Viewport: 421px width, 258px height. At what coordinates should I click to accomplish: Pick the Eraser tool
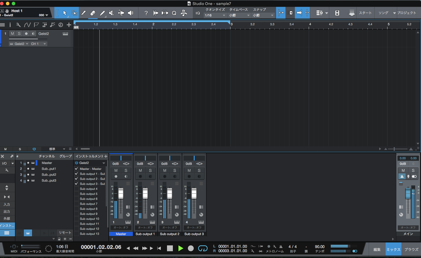pyautogui.click(x=93, y=13)
